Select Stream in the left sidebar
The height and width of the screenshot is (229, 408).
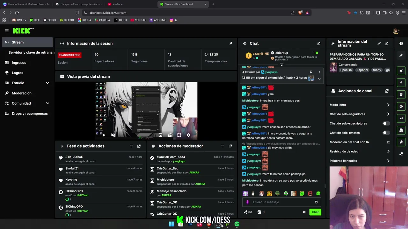coord(27,42)
